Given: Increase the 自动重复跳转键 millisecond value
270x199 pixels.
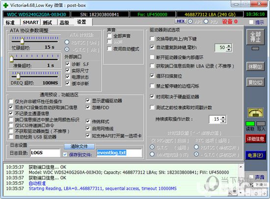Looking at the screenshot, I should click(229, 46).
